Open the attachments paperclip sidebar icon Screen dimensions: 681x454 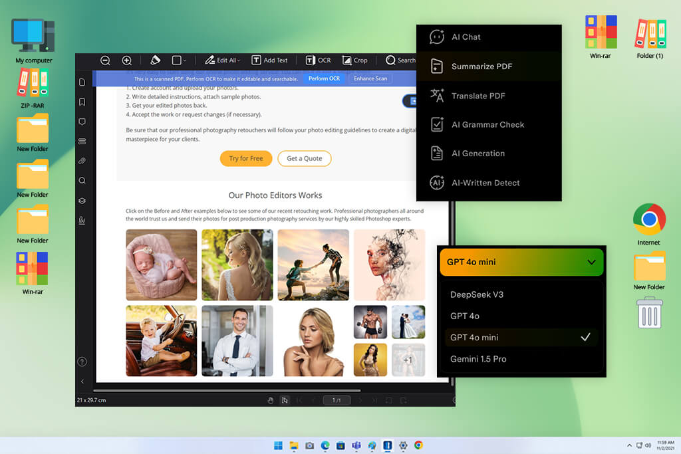coord(82,161)
